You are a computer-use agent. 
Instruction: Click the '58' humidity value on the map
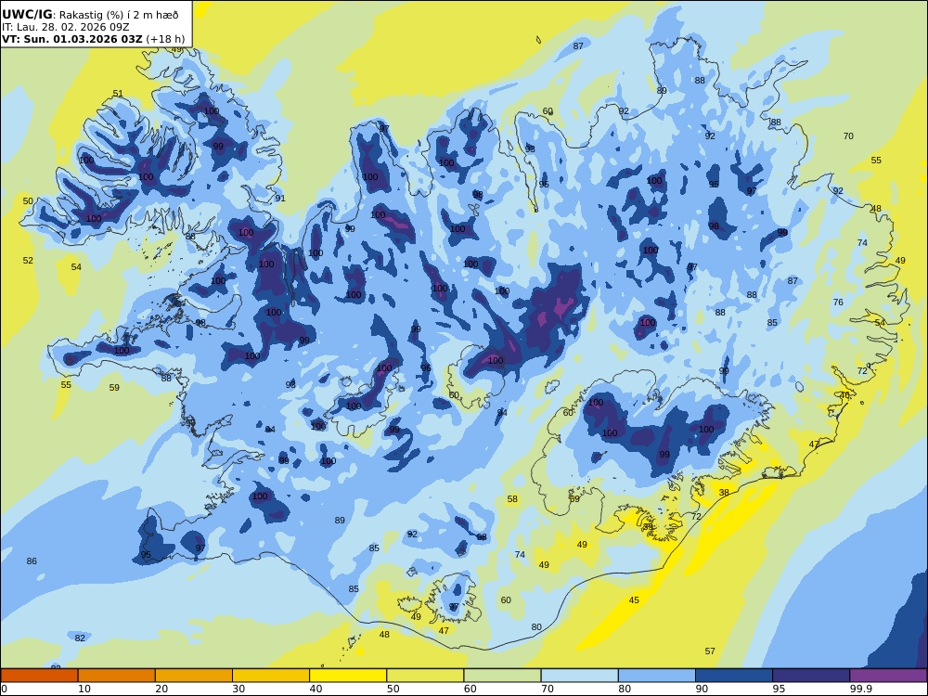click(512, 499)
